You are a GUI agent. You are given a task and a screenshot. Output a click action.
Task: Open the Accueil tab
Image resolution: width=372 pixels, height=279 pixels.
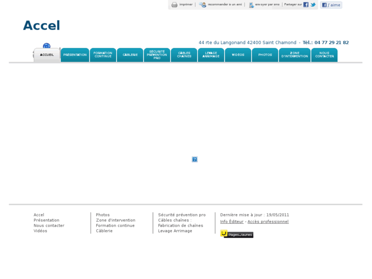tap(47, 55)
